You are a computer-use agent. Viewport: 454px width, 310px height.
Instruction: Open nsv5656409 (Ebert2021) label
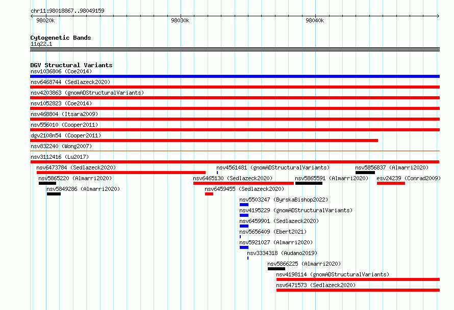[273, 232]
